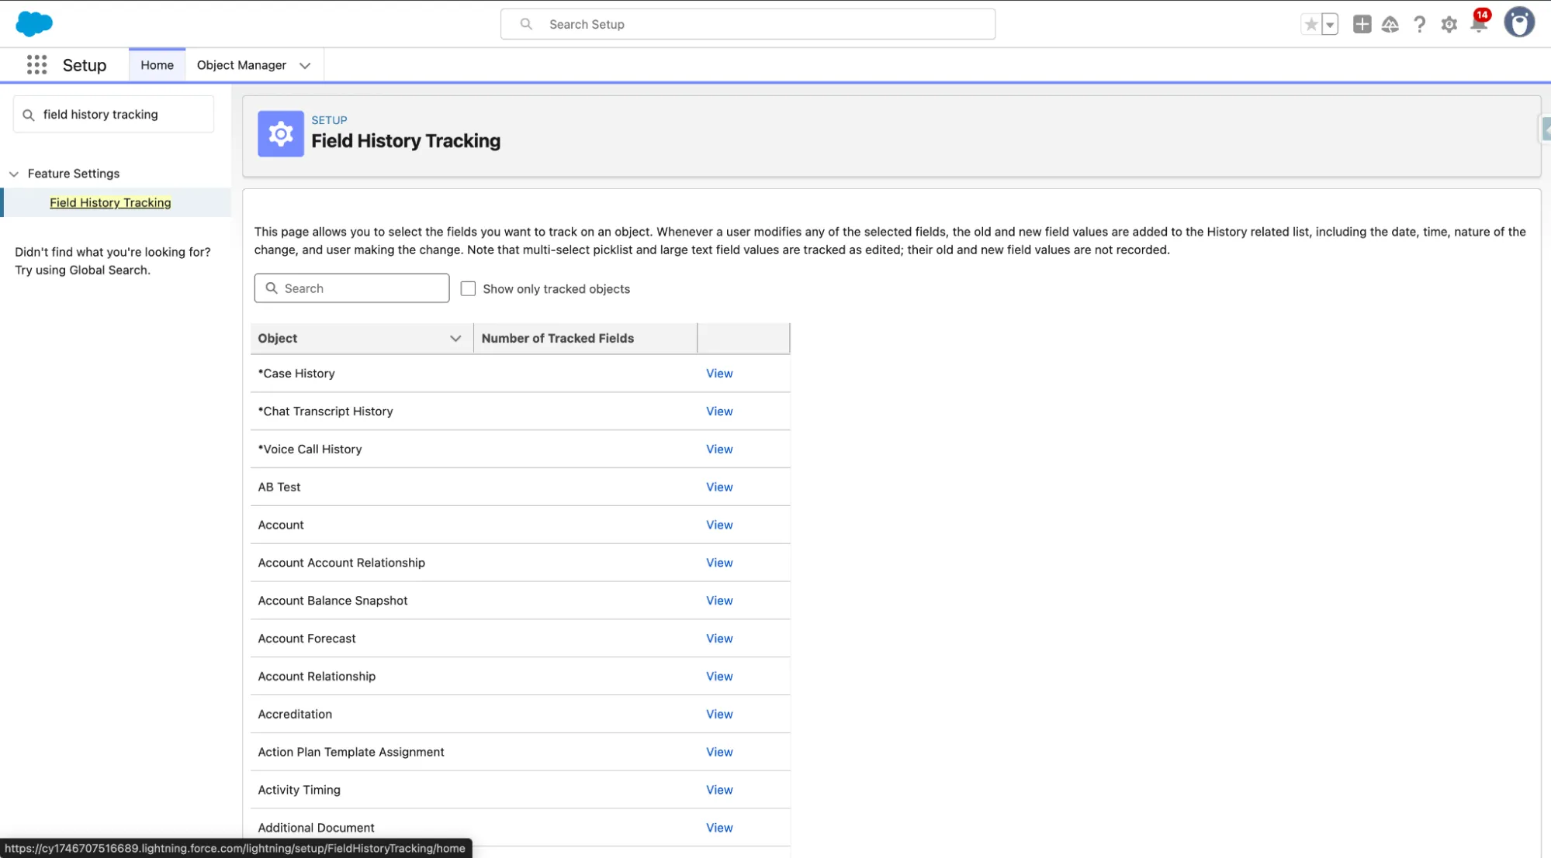The height and width of the screenshot is (858, 1551).
Task: Open user profile avatar
Action: click(1518, 23)
